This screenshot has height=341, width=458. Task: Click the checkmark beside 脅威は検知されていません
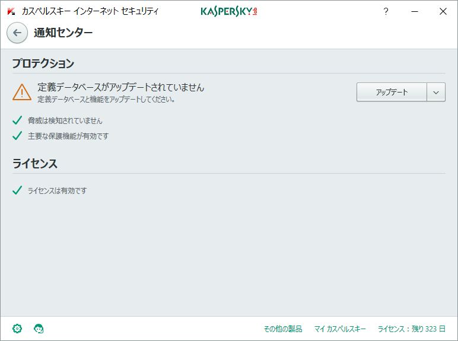(x=17, y=120)
